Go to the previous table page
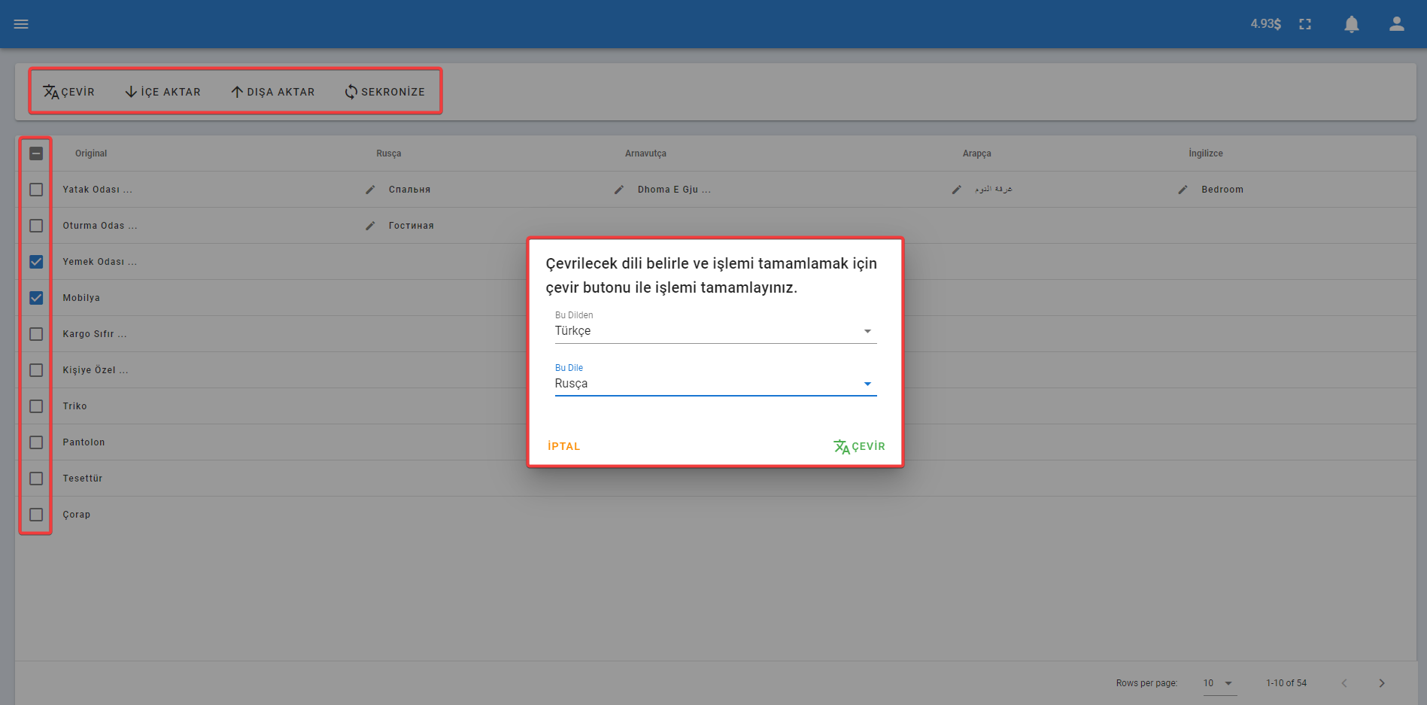Viewport: 1427px width, 705px height. (1344, 683)
